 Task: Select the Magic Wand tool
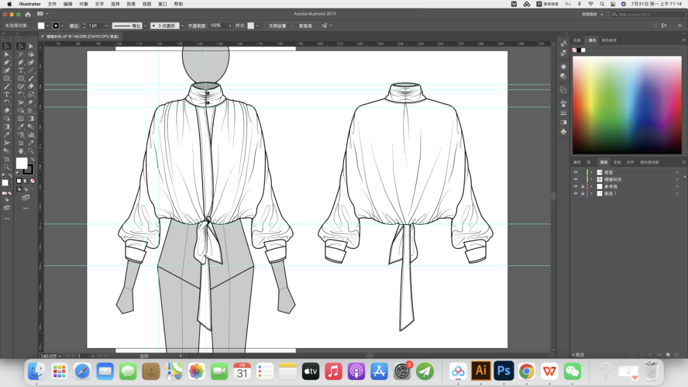(x=20, y=54)
